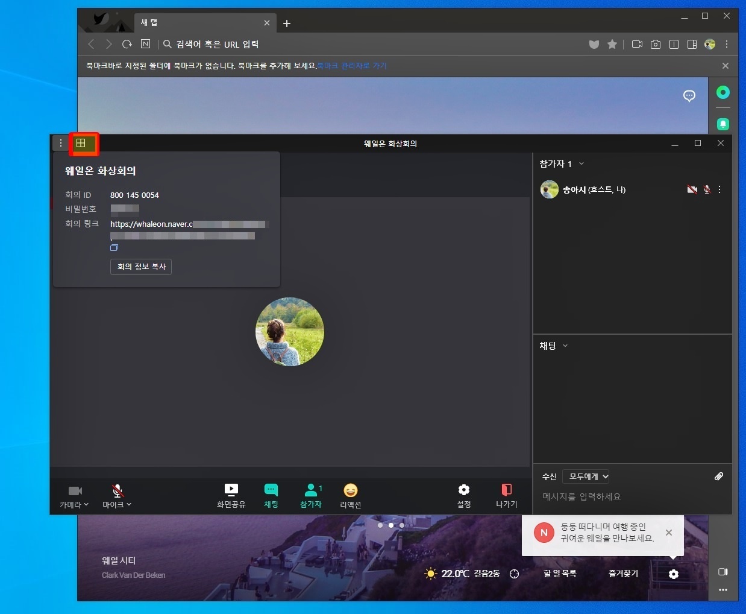746x614 pixels.
Task: Open the 할 일 목록 to-do list
Action: (x=560, y=574)
